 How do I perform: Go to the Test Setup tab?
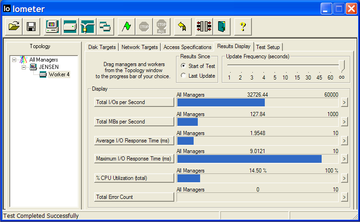click(x=268, y=47)
